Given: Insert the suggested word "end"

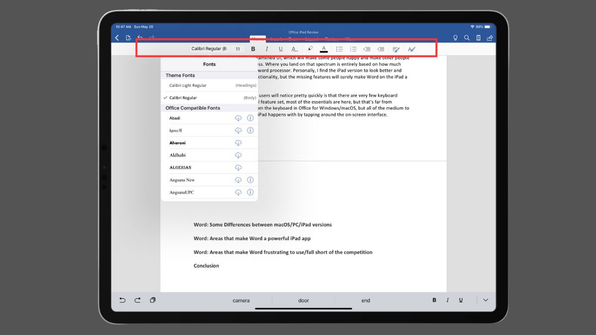Looking at the screenshot, I should 366,300.
